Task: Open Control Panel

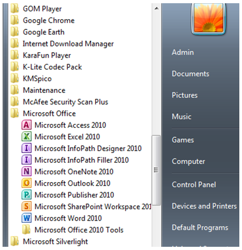Action: click(x=194, y=184)
